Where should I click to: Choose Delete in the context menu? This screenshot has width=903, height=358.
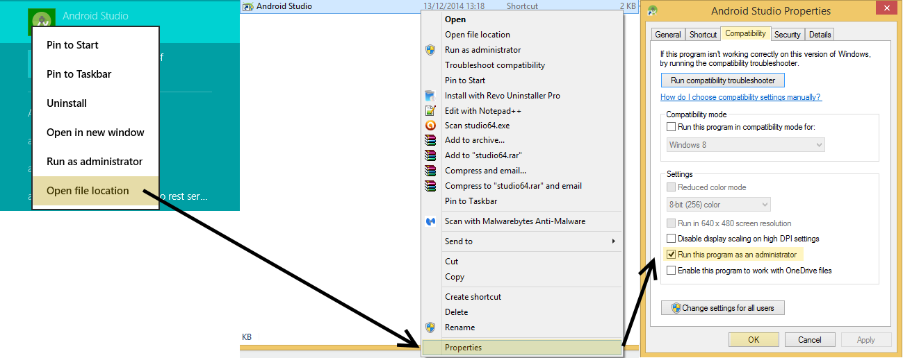522,312
